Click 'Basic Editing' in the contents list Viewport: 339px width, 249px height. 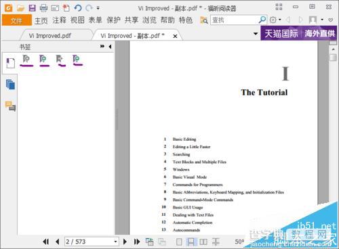point(184,139)
